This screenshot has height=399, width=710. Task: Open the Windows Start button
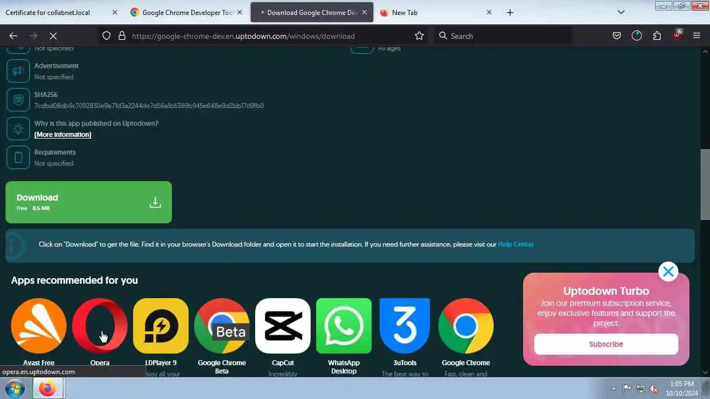click(x=15, y=388)
